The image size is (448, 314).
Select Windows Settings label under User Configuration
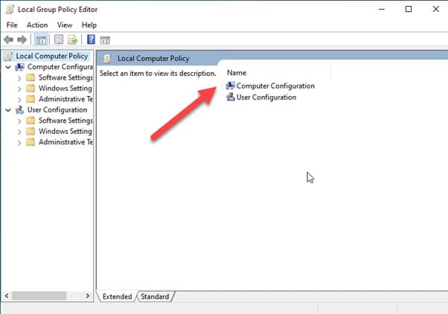(65, 131)
